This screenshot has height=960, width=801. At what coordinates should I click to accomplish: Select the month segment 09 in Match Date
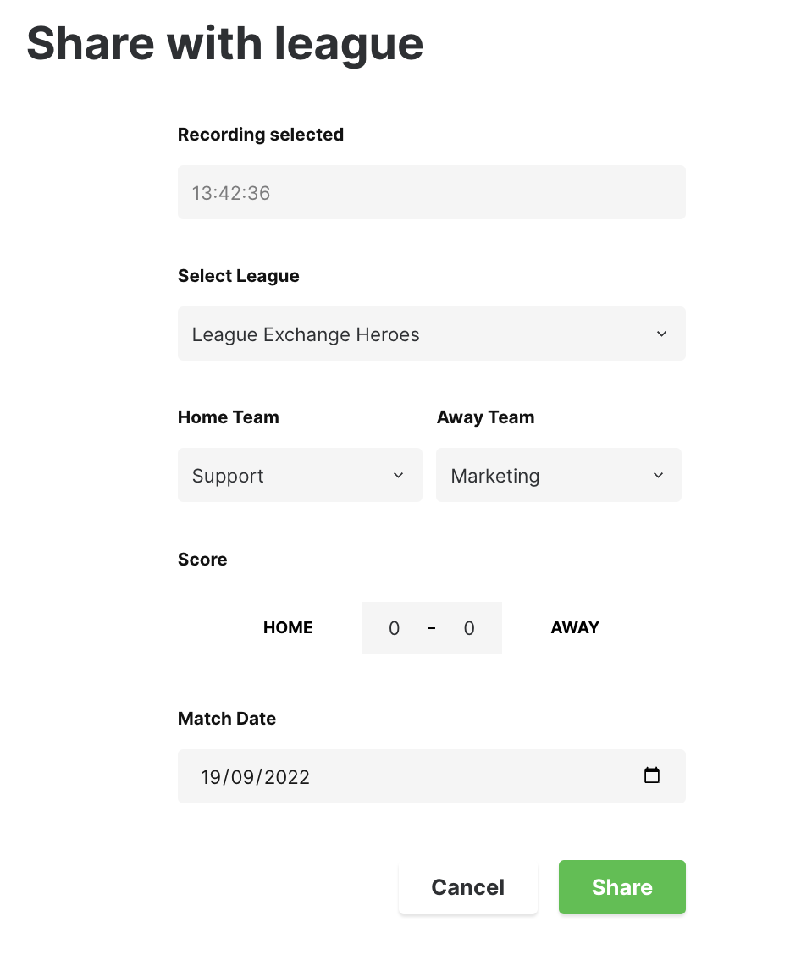(x=242, y=777)
